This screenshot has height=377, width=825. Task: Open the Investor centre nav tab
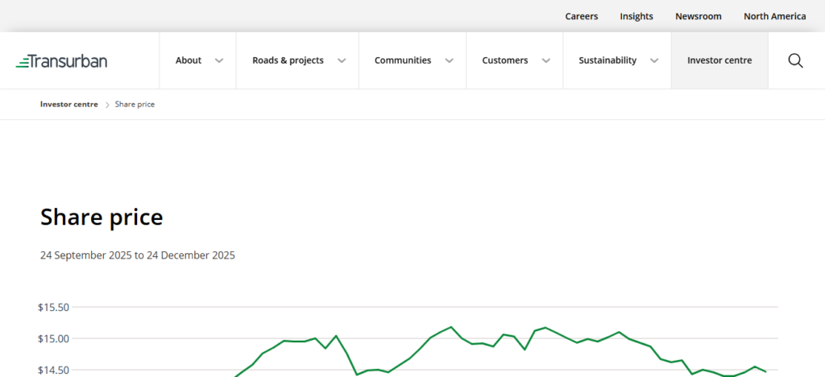pyautogui.click(x=719, y=60)
